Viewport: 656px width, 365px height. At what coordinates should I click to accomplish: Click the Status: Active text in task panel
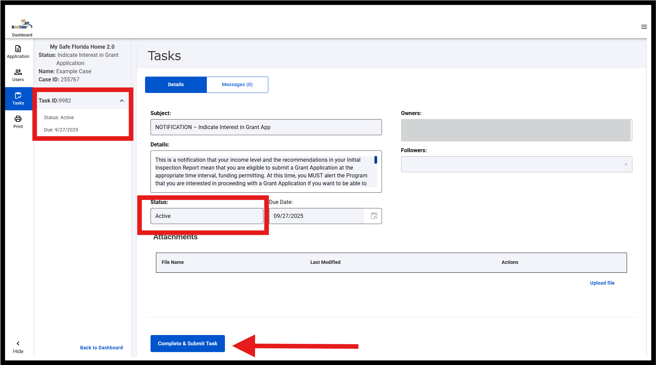59,117
